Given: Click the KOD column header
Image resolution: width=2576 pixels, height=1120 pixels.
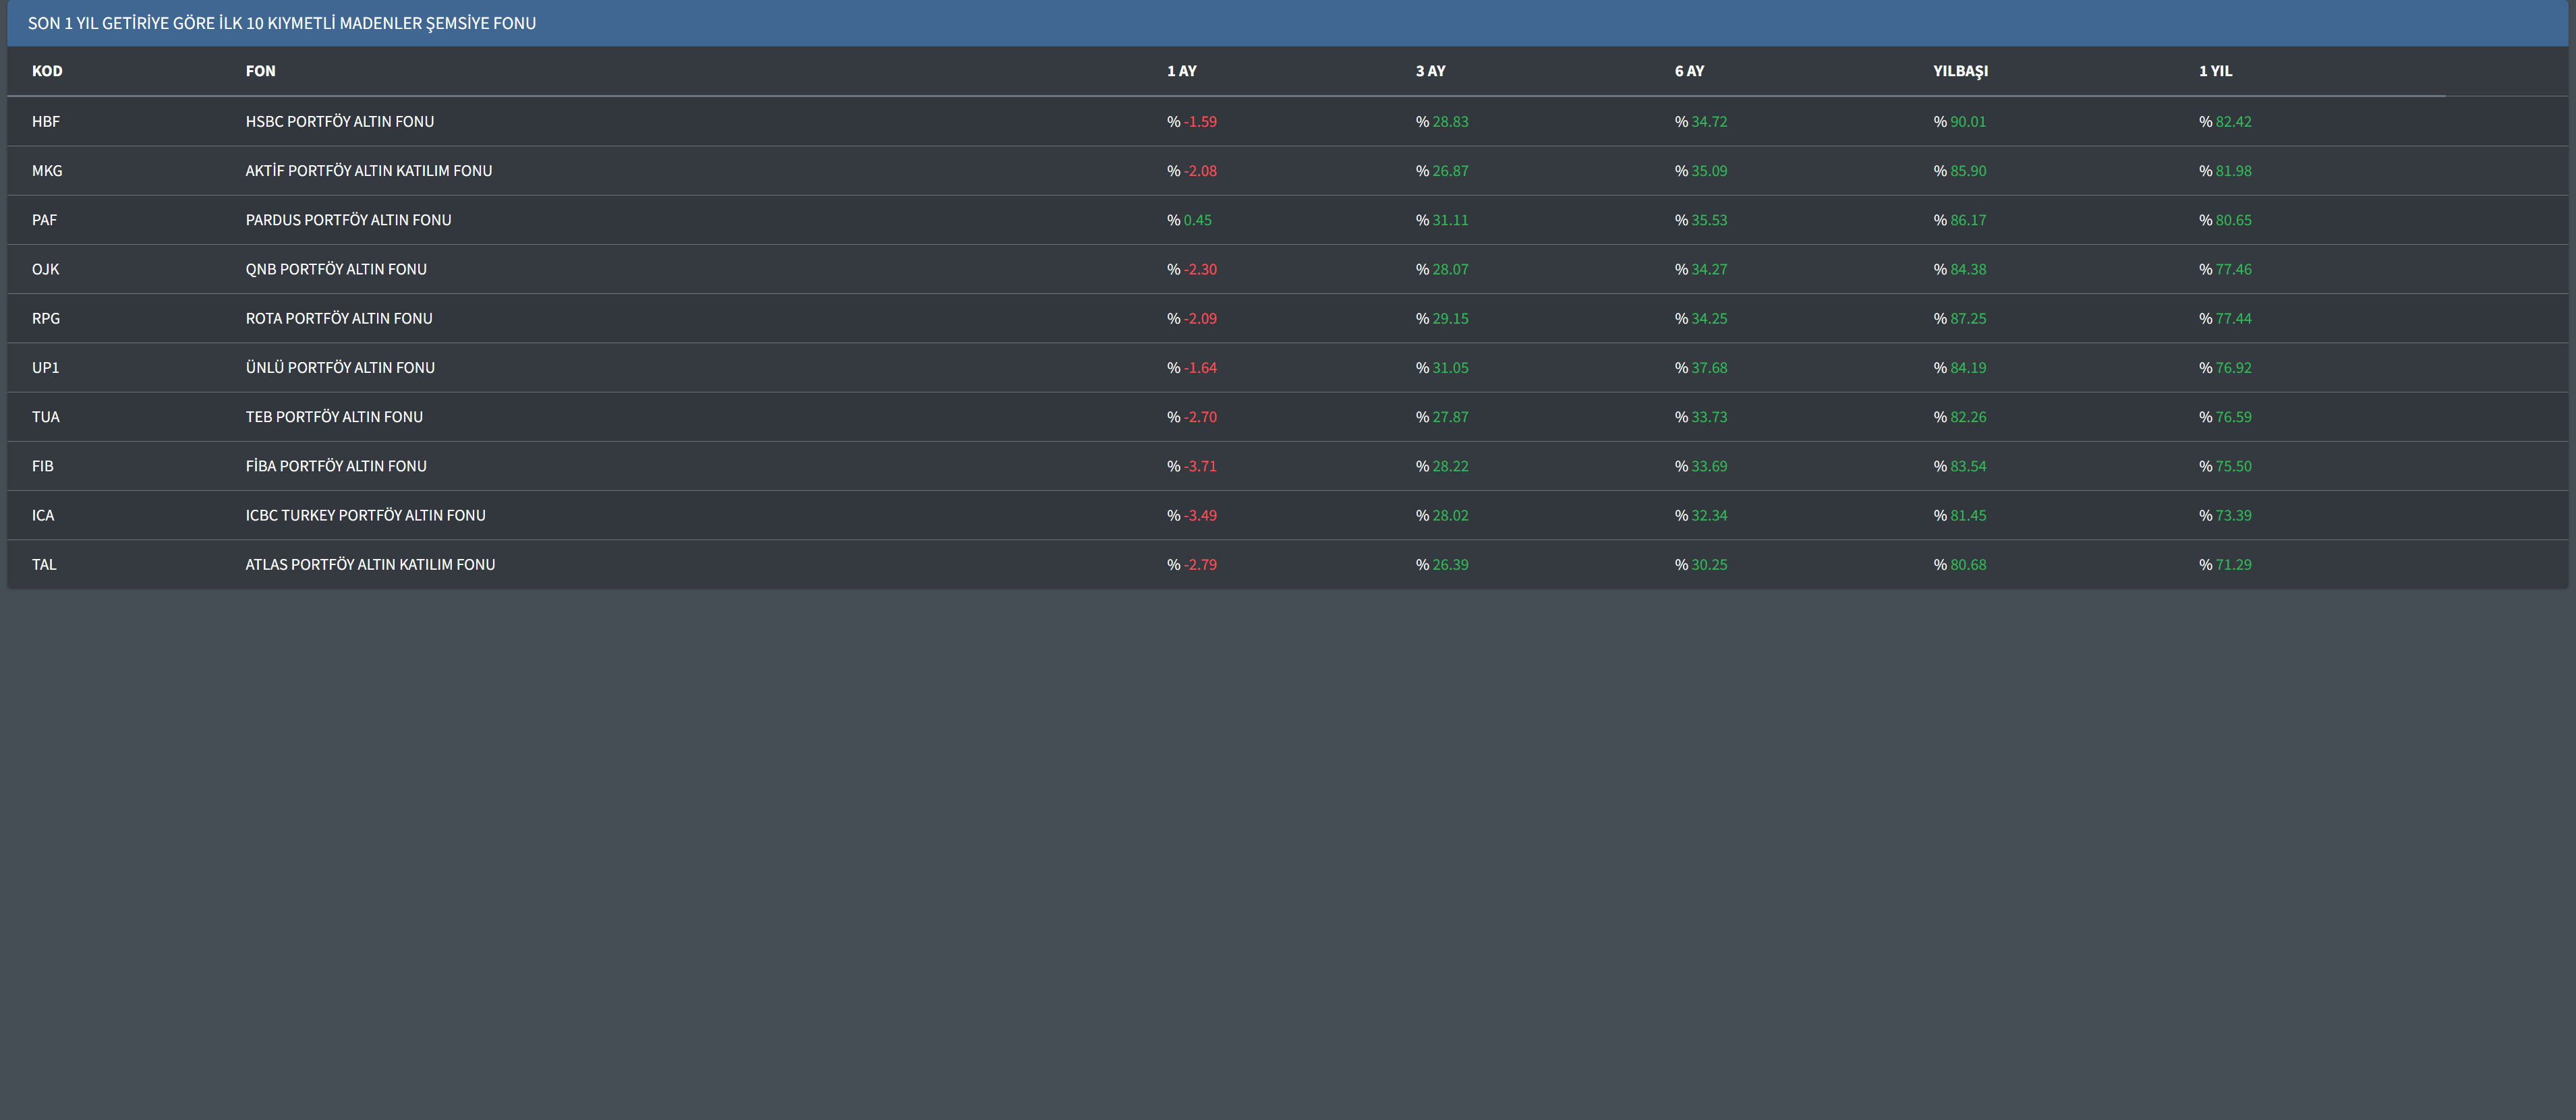Looking at the screenshot, I should [x=47, y=71].
